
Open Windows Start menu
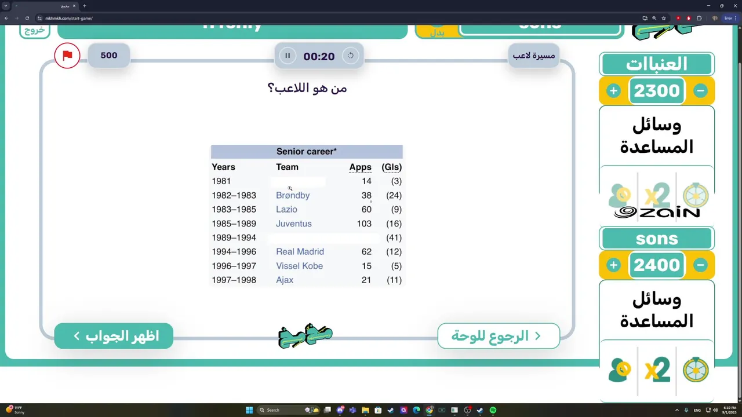pyautogui.click(x=249, y=410)
